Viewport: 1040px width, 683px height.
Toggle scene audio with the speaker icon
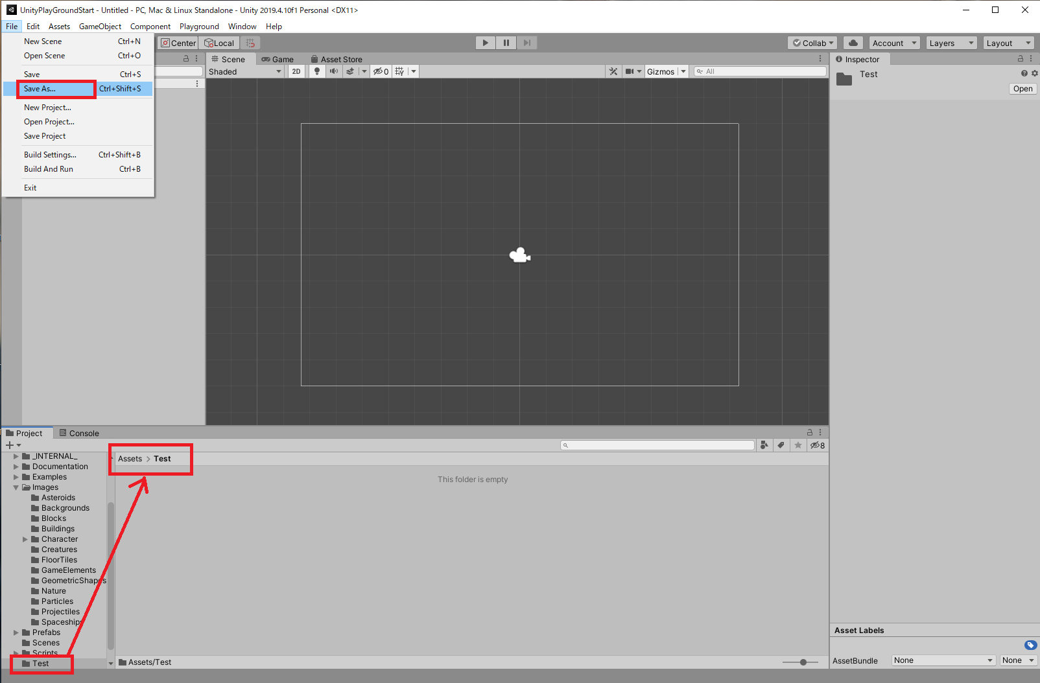click(334, 71)
